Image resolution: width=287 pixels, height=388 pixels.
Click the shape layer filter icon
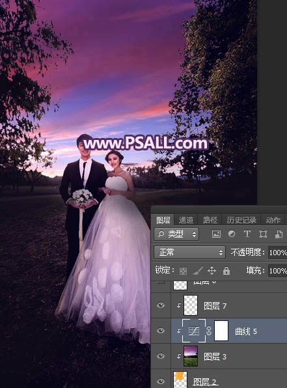263,234
